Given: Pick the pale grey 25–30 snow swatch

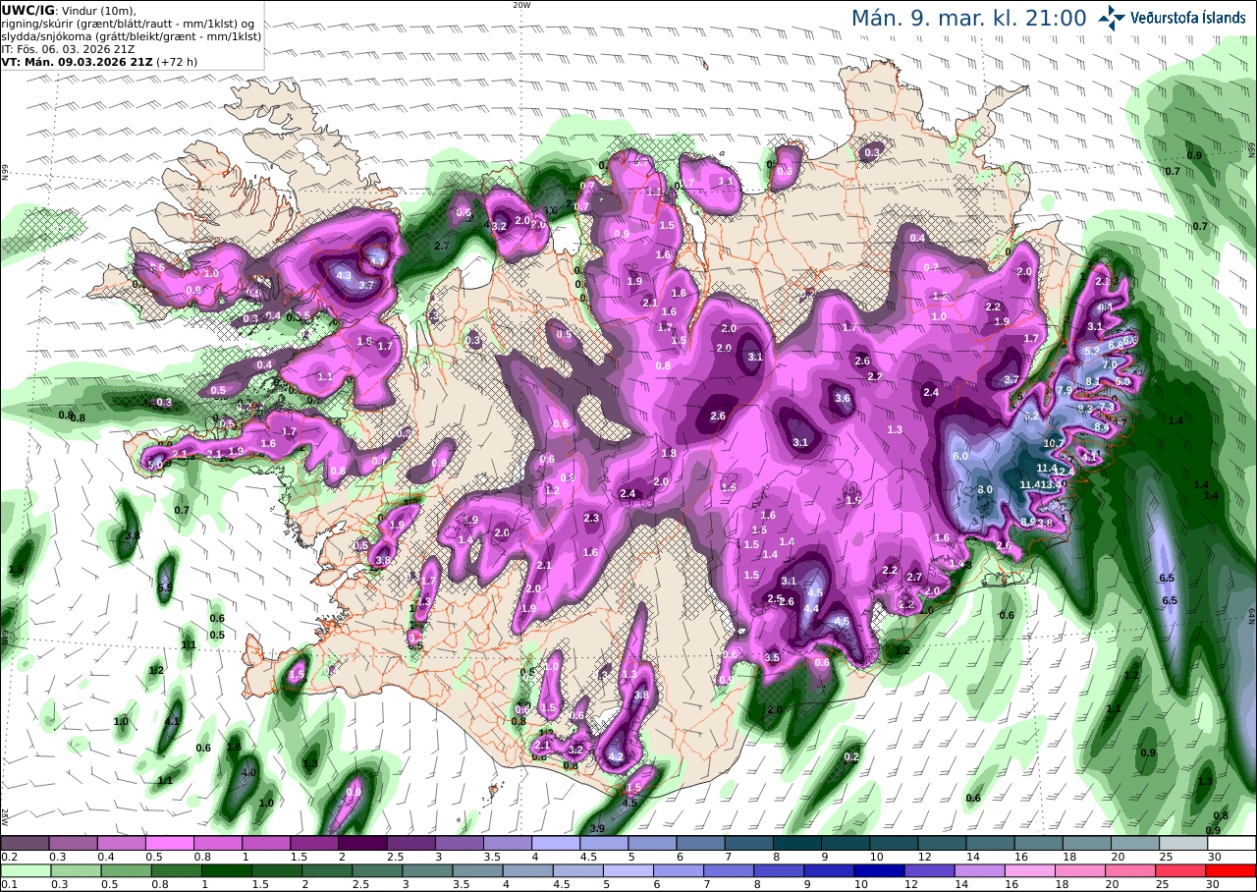Looking at the screenshot, I should point(1183,843).
